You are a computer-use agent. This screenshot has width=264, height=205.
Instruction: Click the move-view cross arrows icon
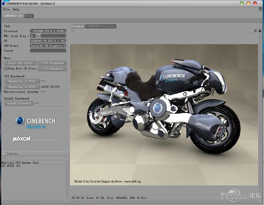[x=255, y=31]
